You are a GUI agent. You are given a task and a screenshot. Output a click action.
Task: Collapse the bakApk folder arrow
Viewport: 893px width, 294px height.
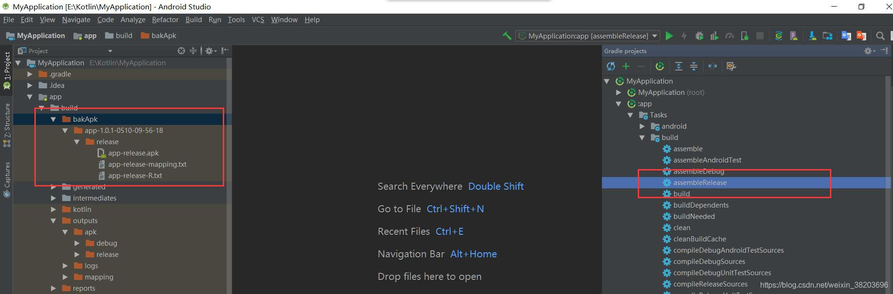(x=53, y=119)
